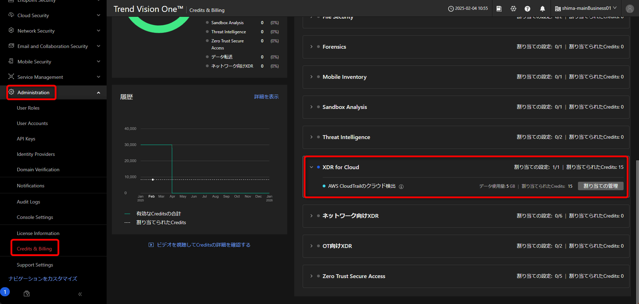Viewport: 639px width, 304px height.
Task: Open the documentation book icon in header
Action: coord(499,9)
